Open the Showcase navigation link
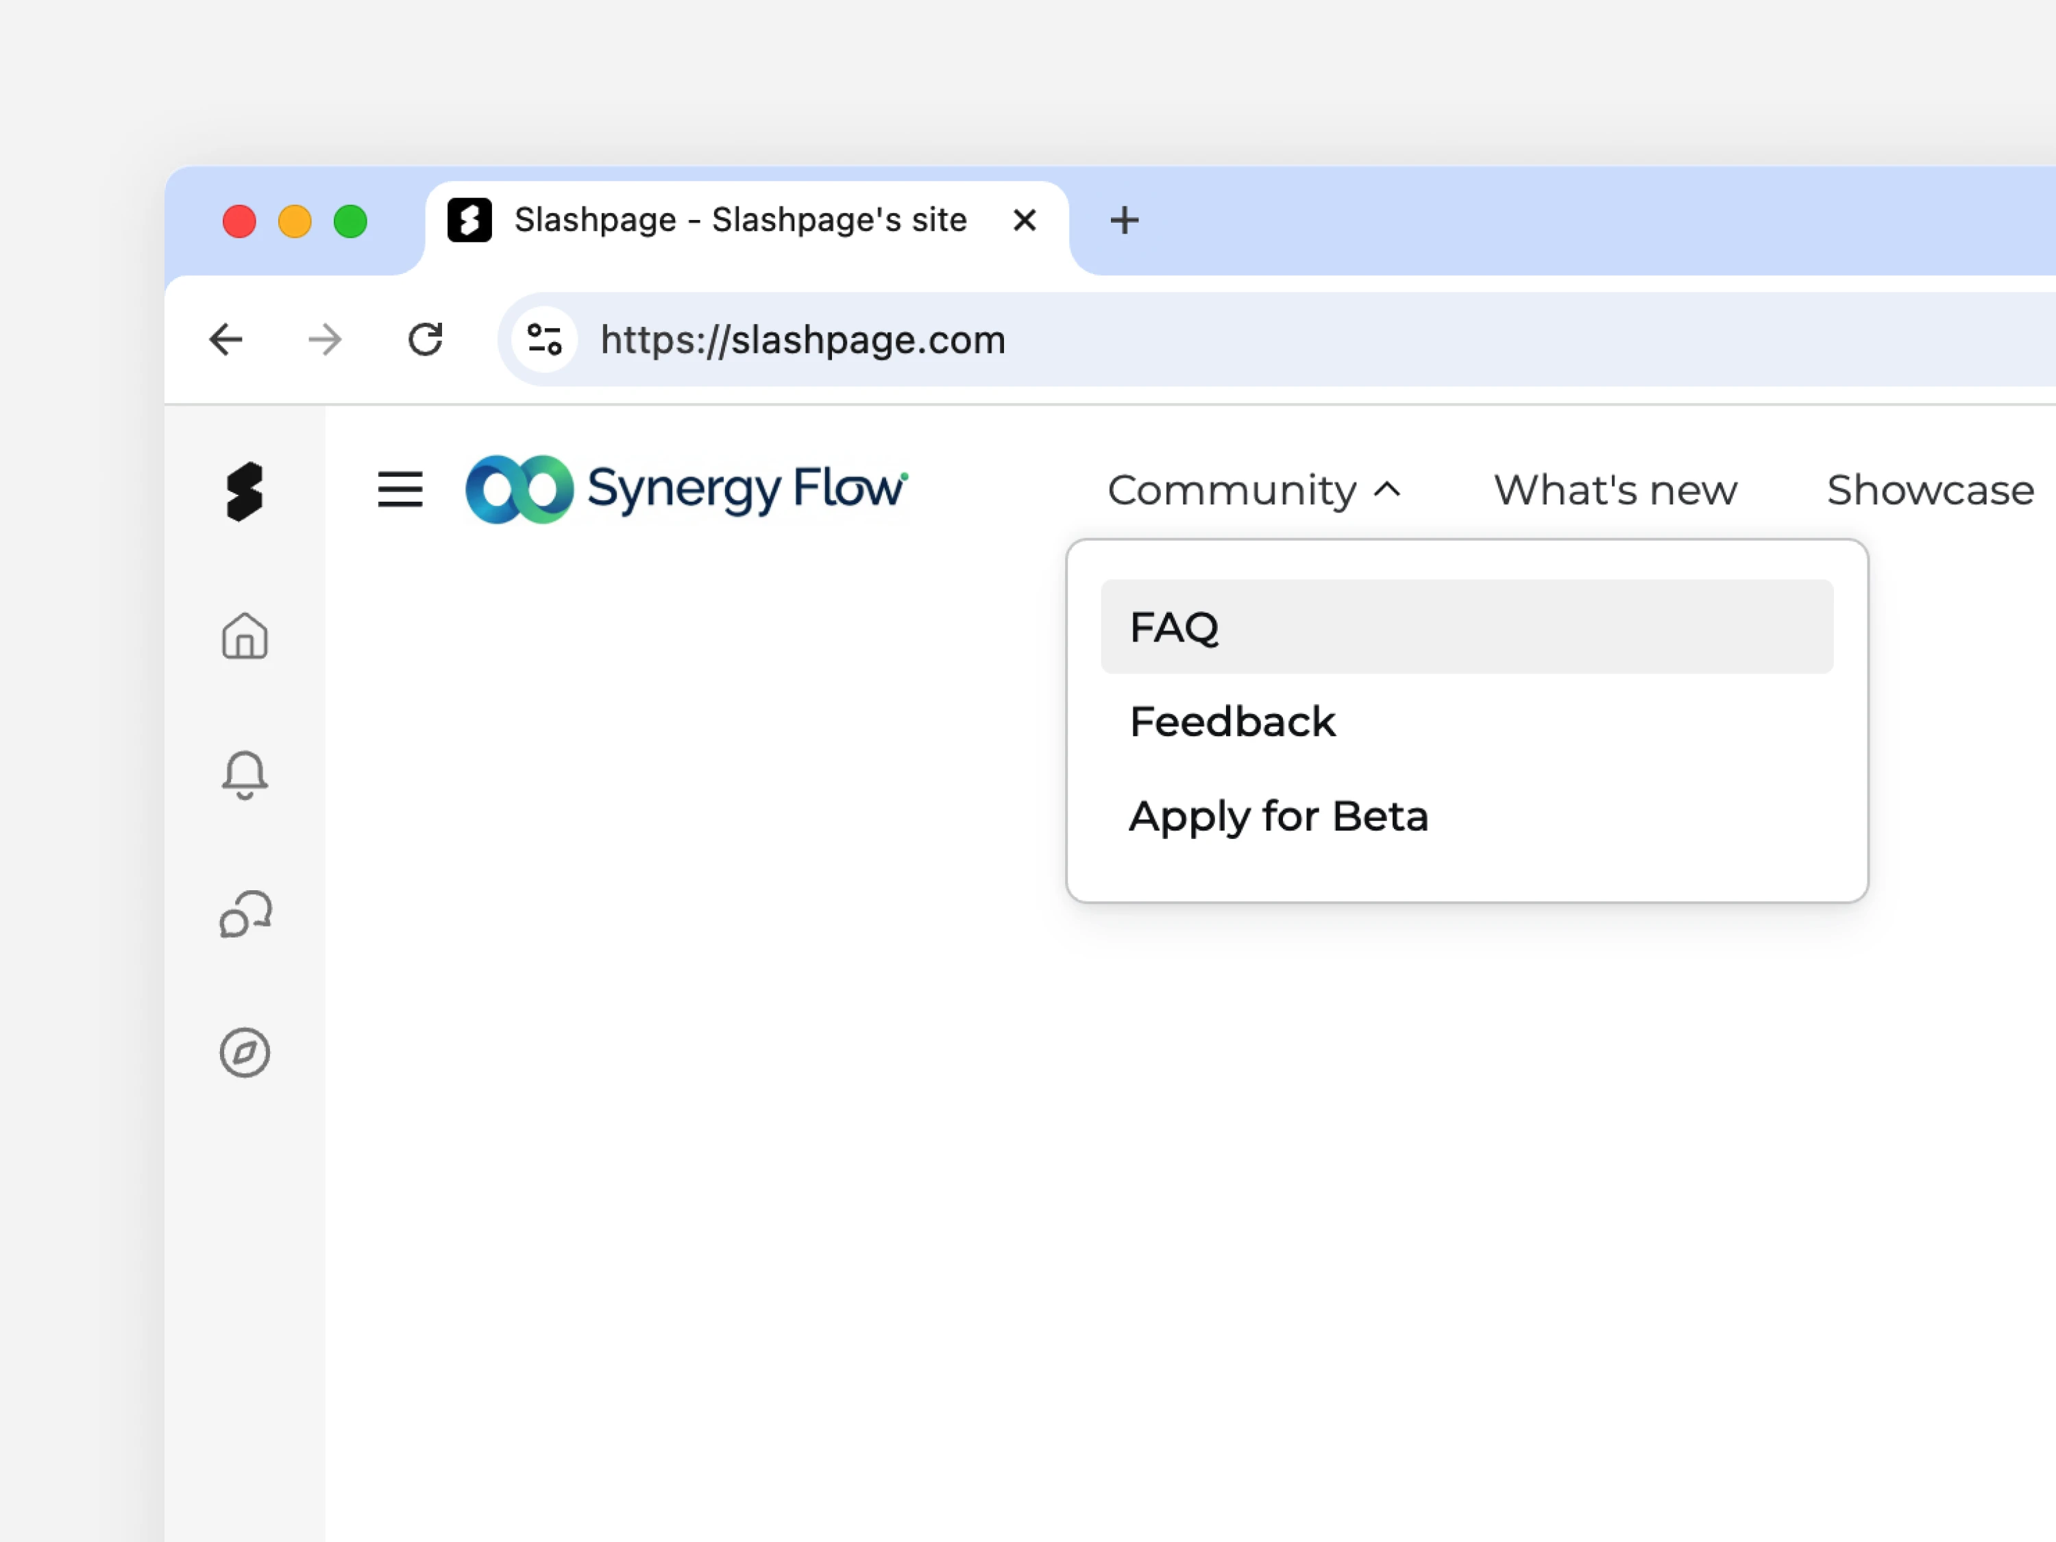Viewport: 2056px width, 1542px height. (x=1930, y=490)
